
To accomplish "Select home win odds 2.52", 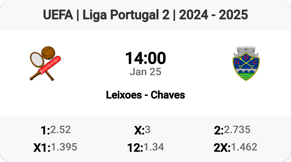I will click(61, 130).
